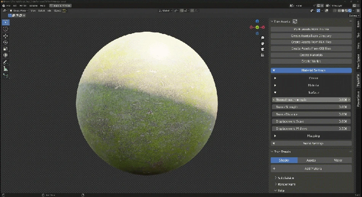Click the refresh icon beside True Assets
Viewport: 362px width, 197px height.
[295, 22]
